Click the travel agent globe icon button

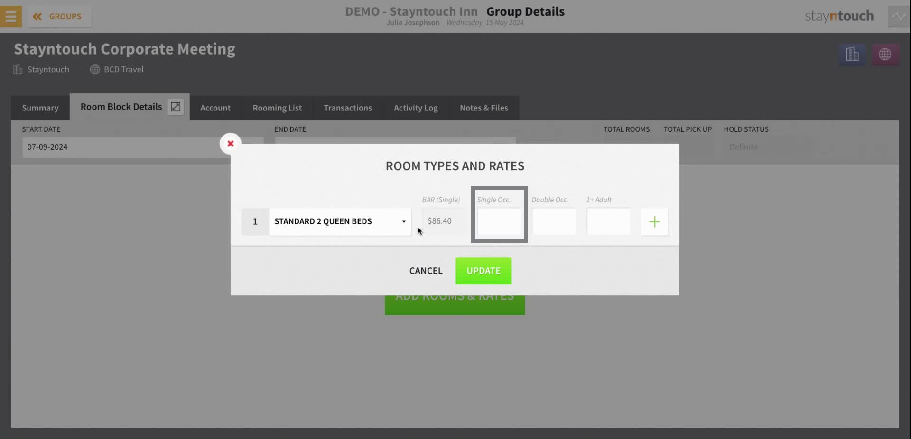click(885, 54)
